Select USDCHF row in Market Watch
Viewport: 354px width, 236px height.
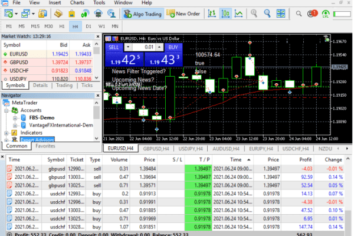[47, 70]
